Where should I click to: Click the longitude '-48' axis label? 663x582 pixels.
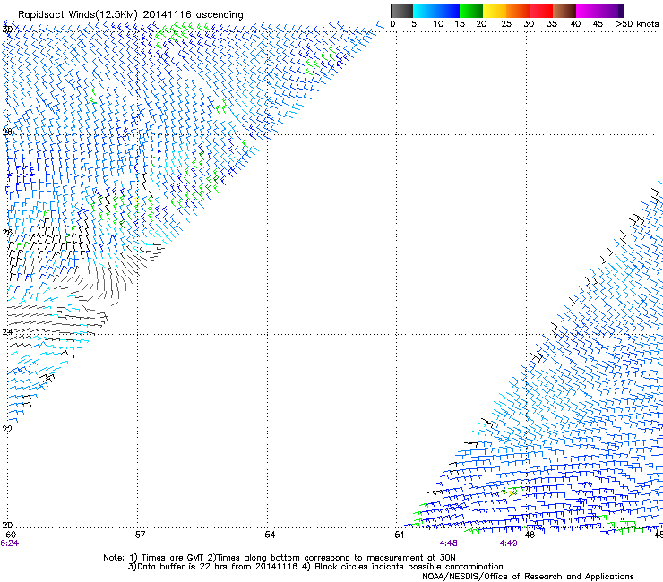pos(527,535)
